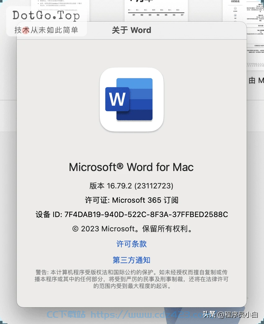Click the 版本 16.79.2 (23112723) version line
The width and height of the screenshot is (264, 324).
[131, 186]
